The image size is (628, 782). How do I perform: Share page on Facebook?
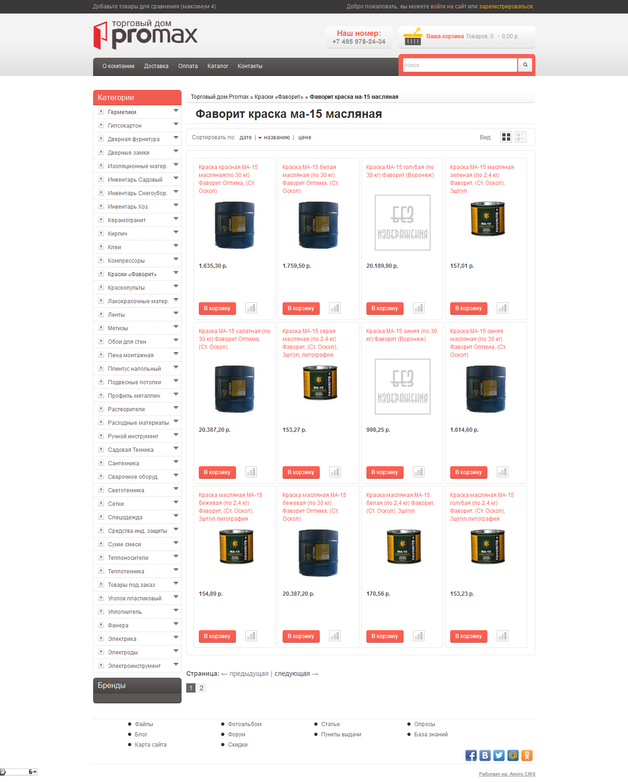click(471, 755)
